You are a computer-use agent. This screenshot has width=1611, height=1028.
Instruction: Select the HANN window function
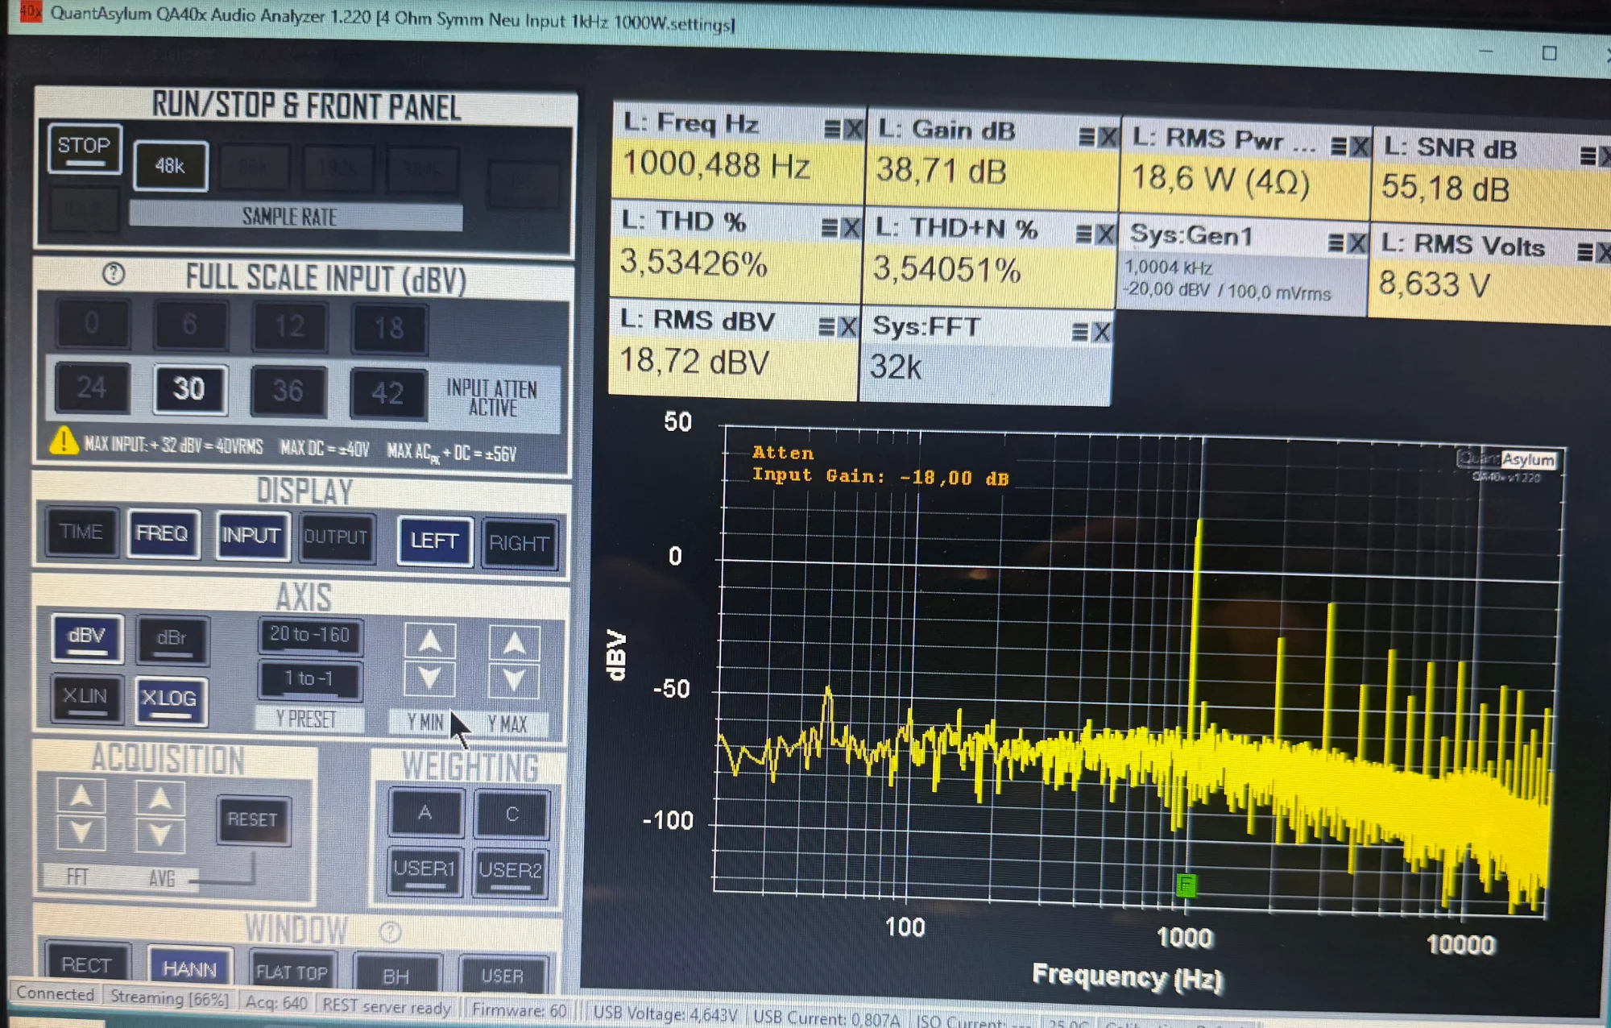click(x=190, y=965)
